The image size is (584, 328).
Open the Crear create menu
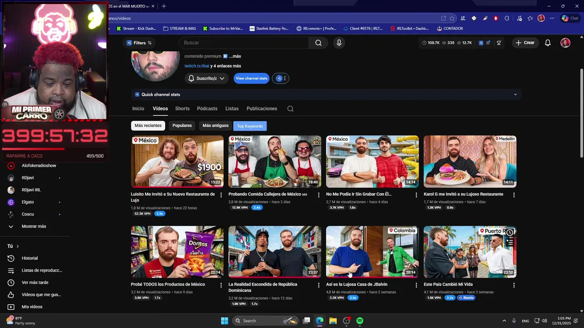[525, 43]
